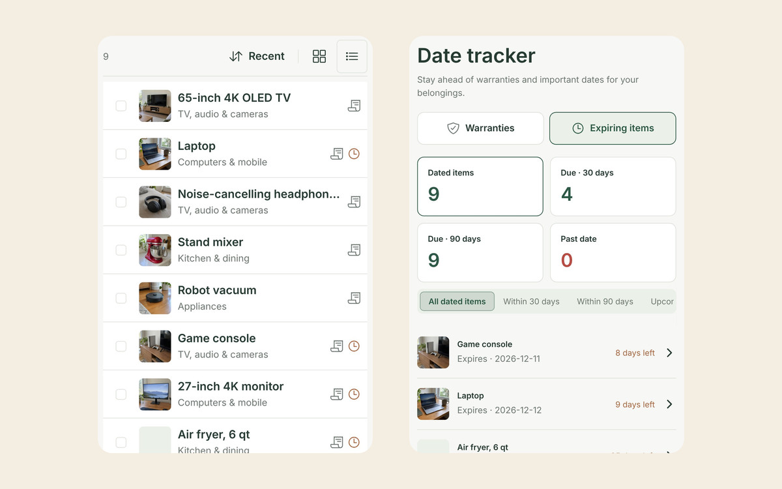
Task: Open the Noise-cancelling headphones thumbnail
Action: [155, 202]
